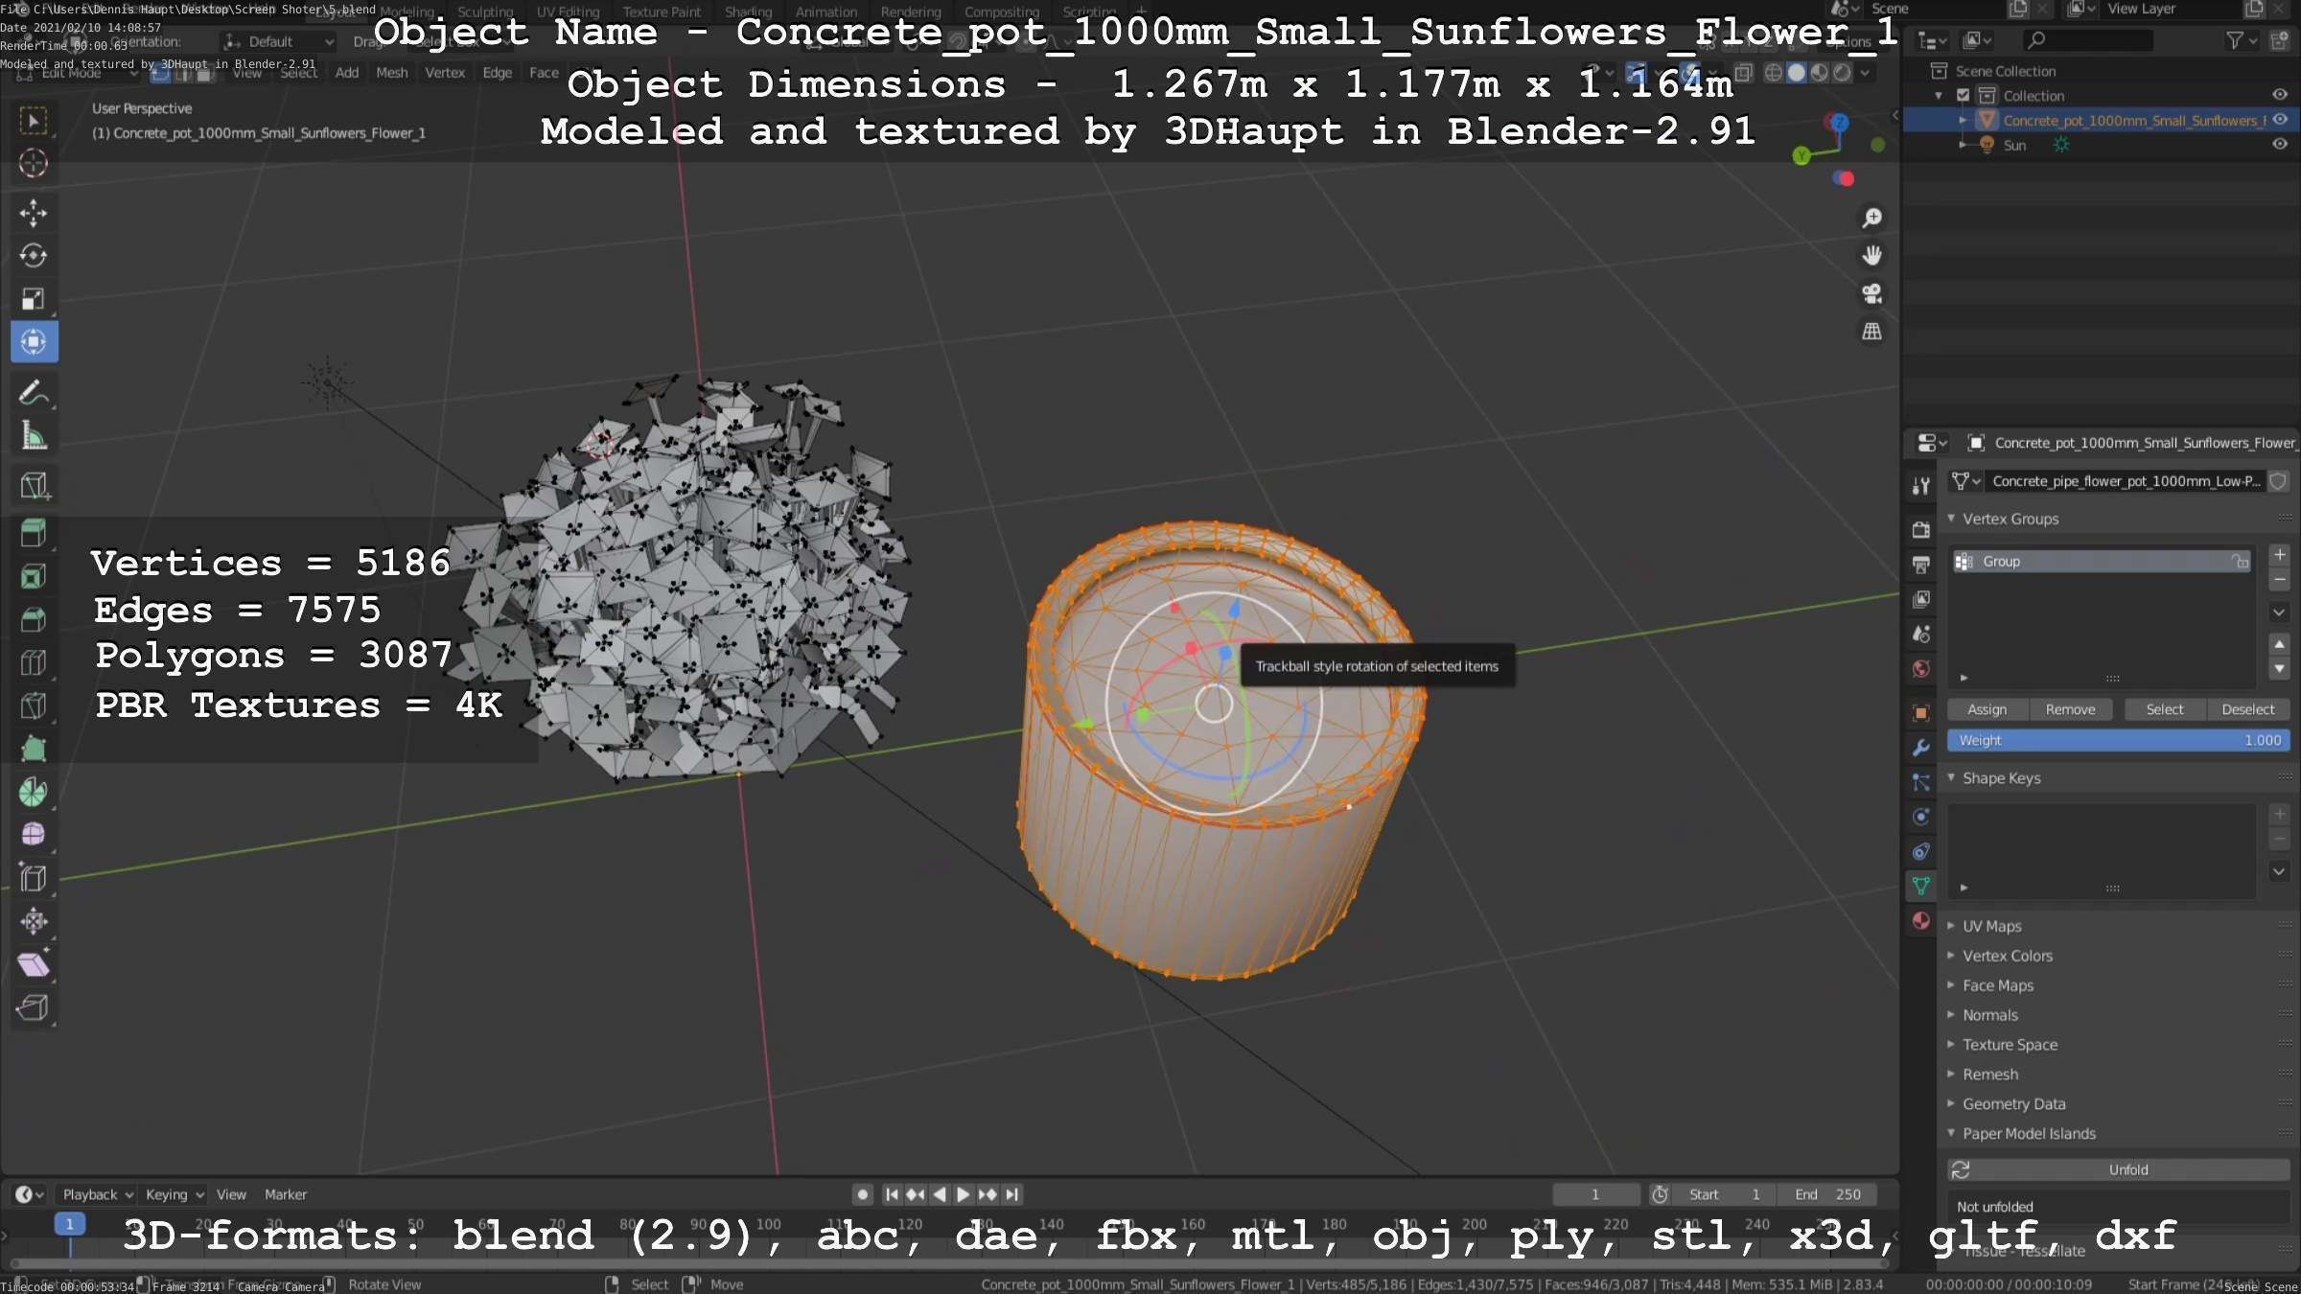The image size is (2301, 1294).
Task: Select the Add Cube tool
Action: point(34,485)
